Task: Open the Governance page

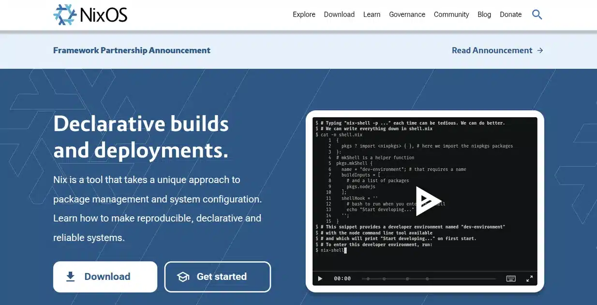Action: 407,15
